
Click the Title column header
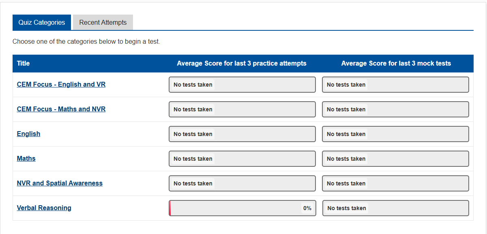[24, 63]
